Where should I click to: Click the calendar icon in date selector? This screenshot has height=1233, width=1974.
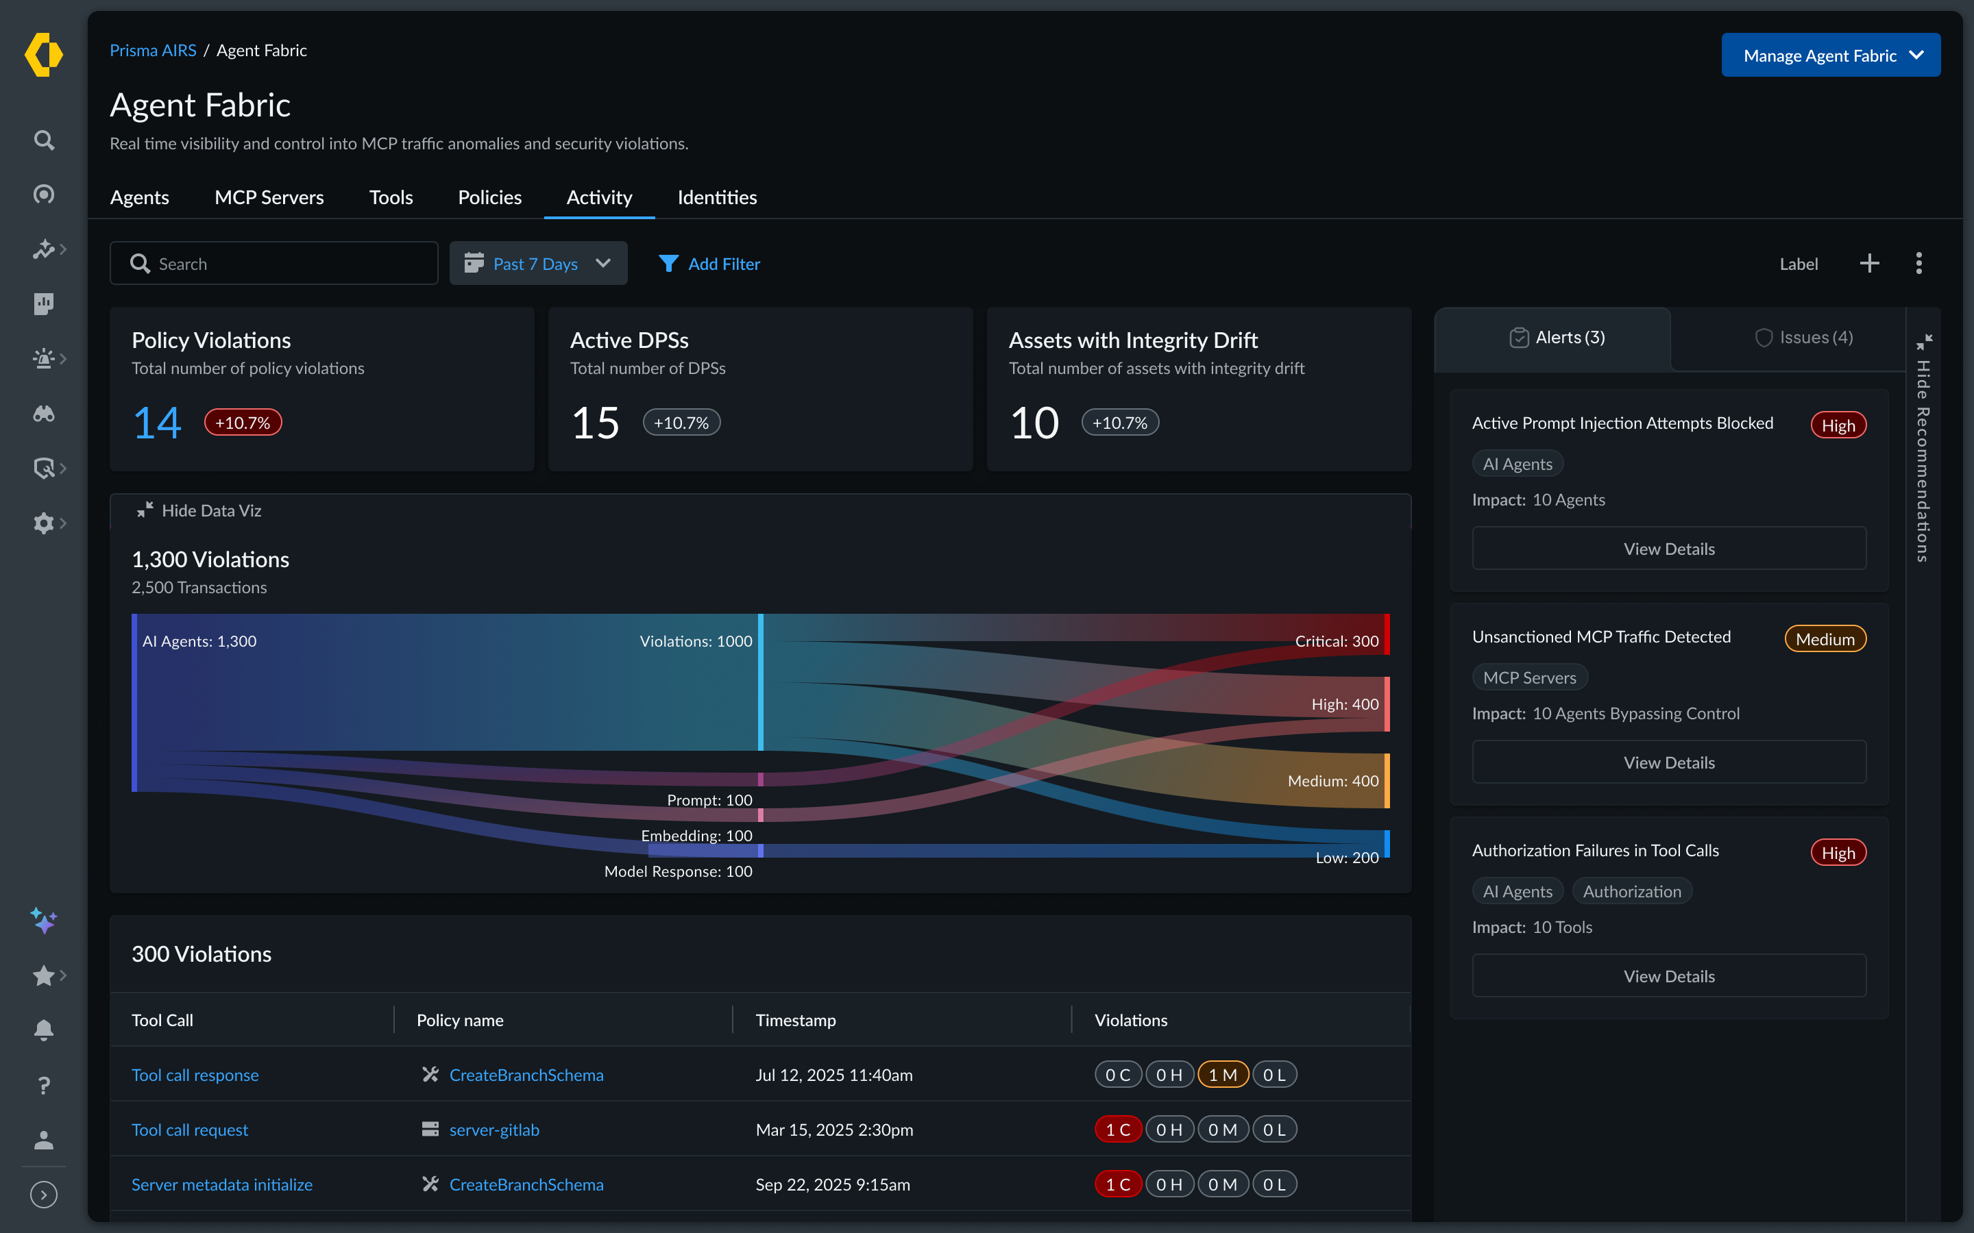tap(474, 262)
